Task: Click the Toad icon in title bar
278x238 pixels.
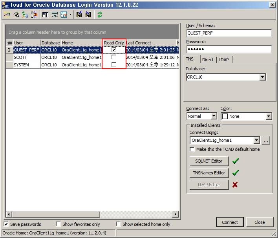Action: [x=5, y=5]
